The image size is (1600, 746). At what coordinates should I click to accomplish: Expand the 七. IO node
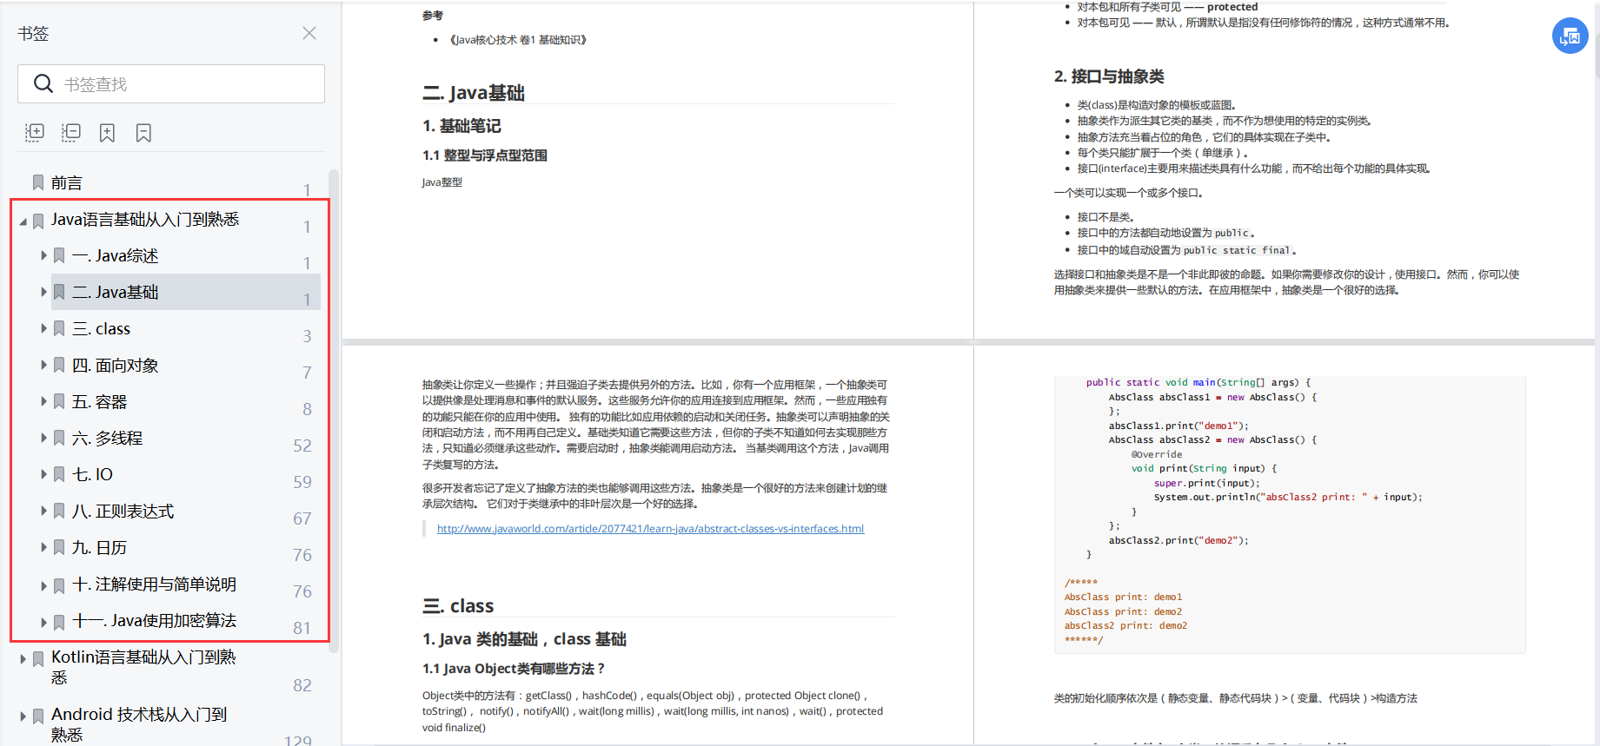(x=43, y=475)
